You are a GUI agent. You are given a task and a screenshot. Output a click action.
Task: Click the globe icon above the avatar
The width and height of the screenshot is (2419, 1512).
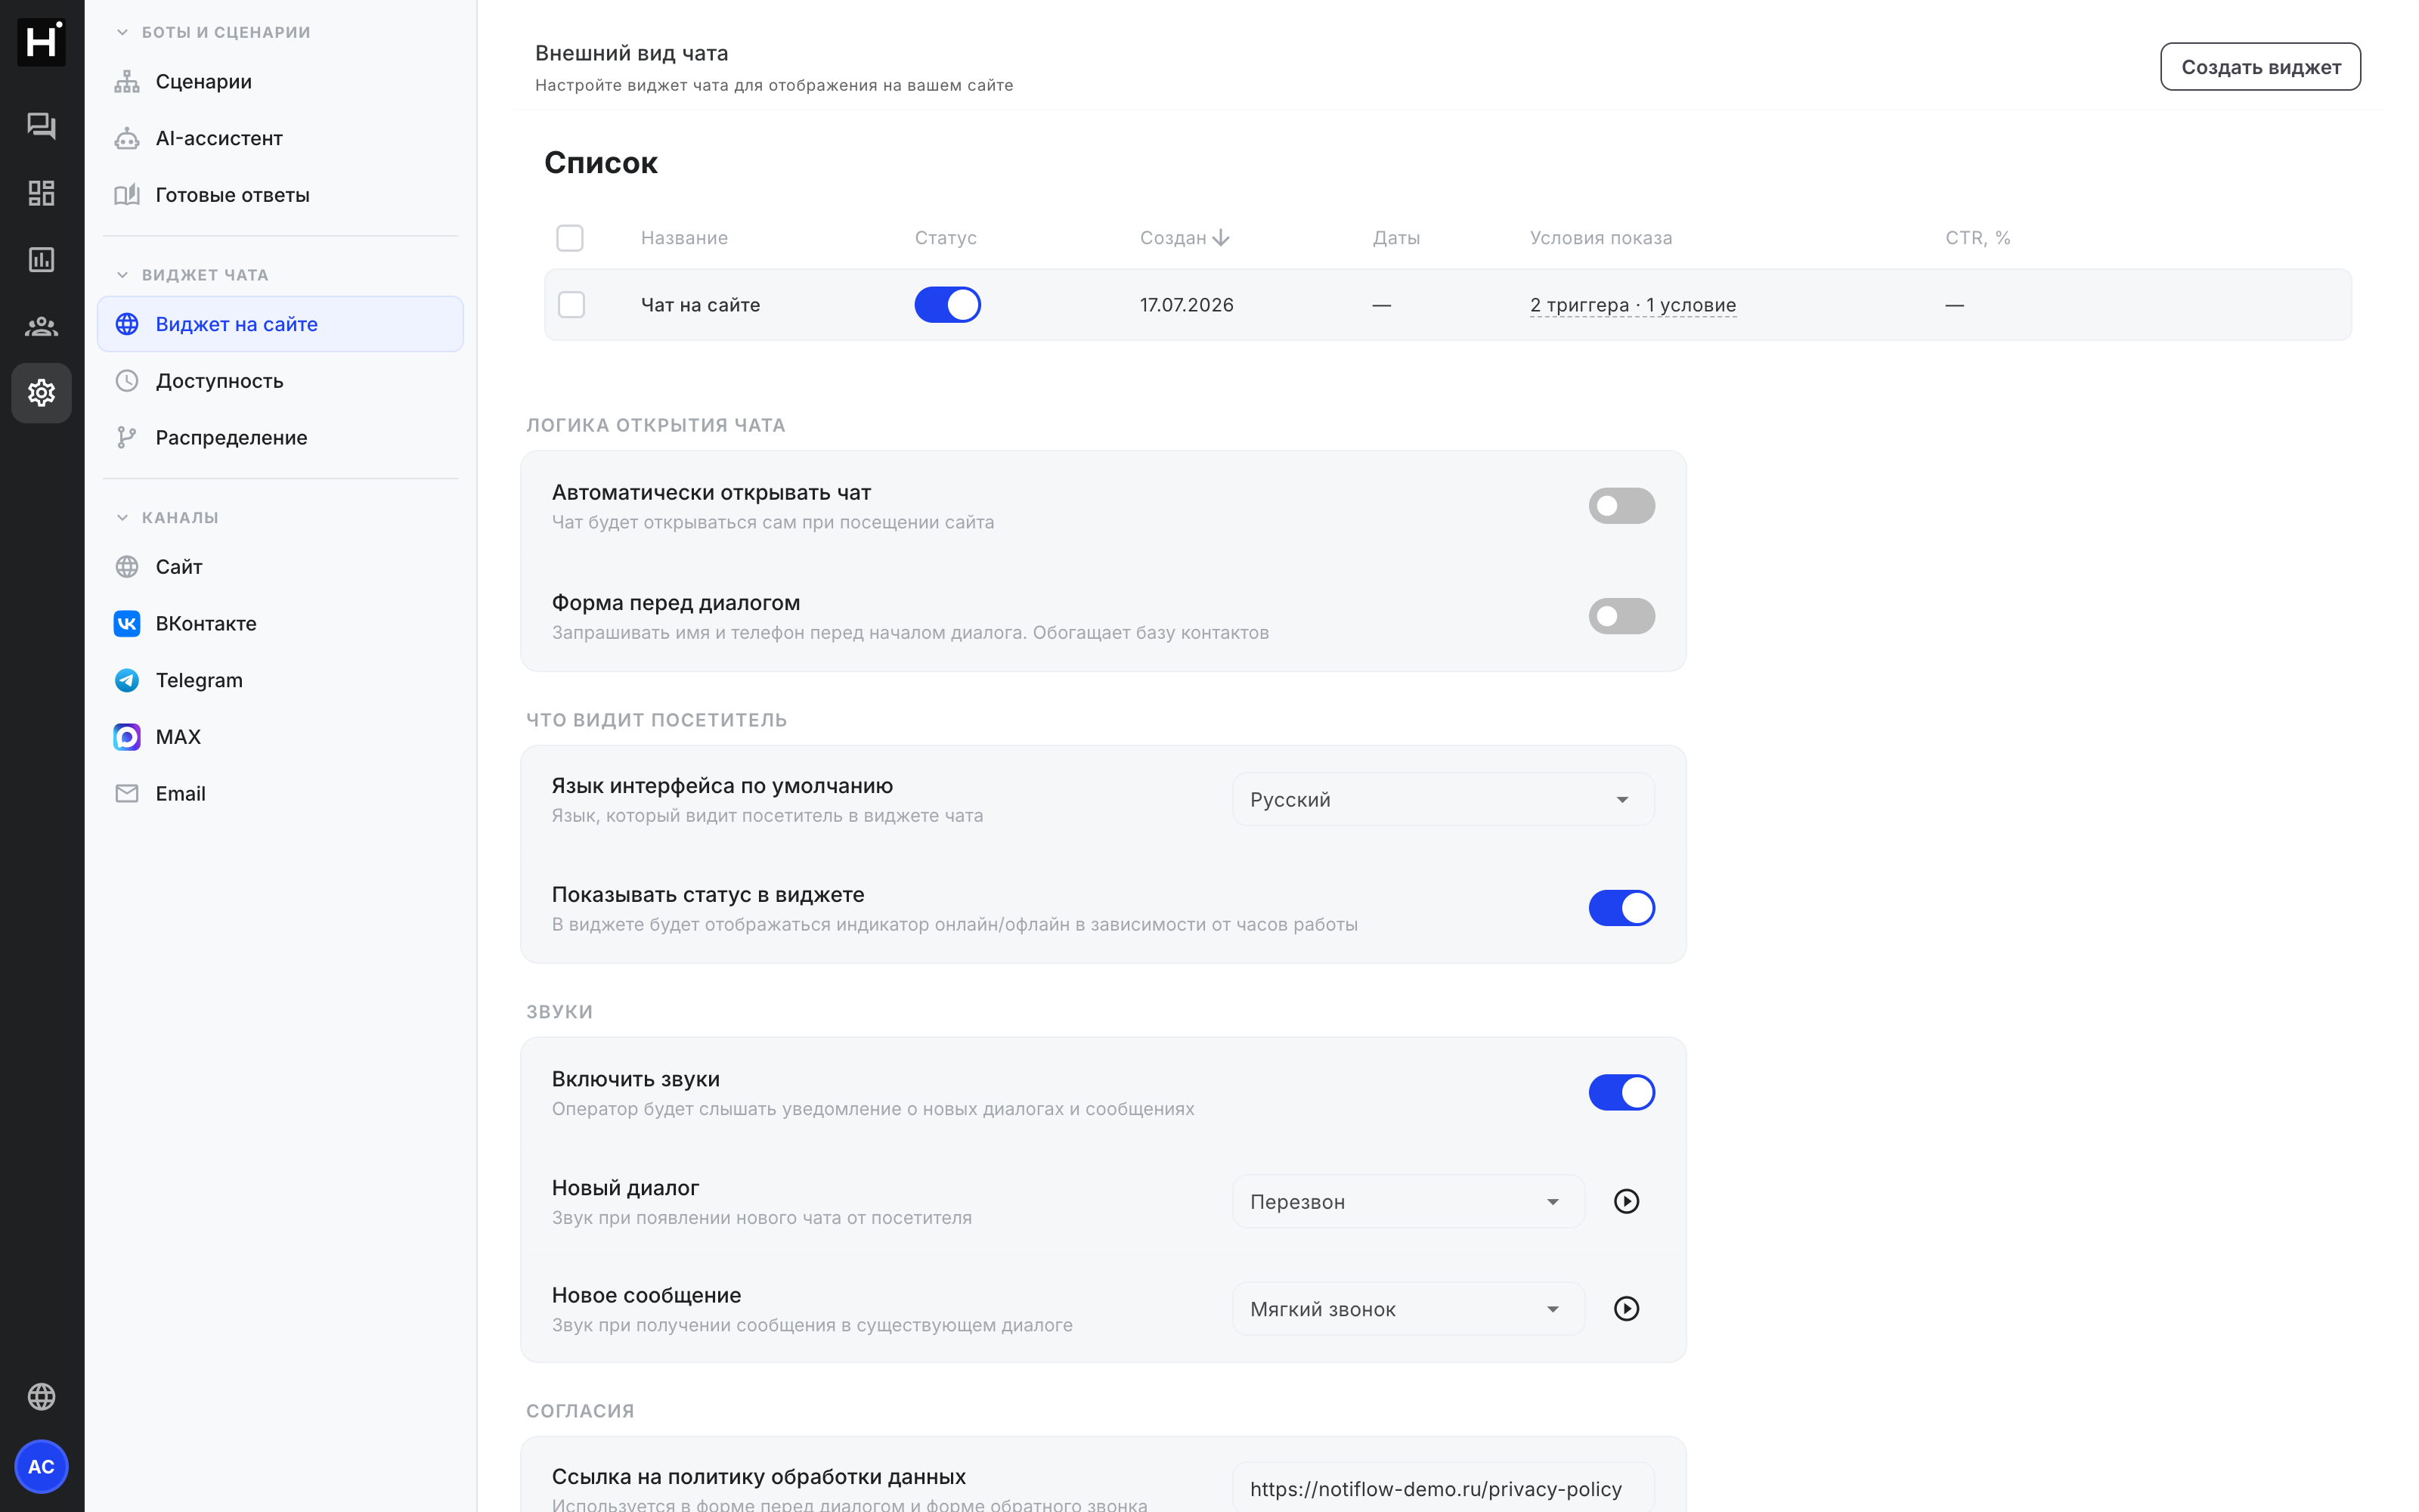tap(41, 1396)
